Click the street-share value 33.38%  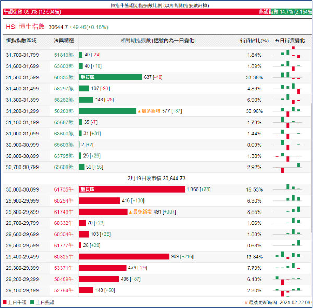click(x=255, y=77)
